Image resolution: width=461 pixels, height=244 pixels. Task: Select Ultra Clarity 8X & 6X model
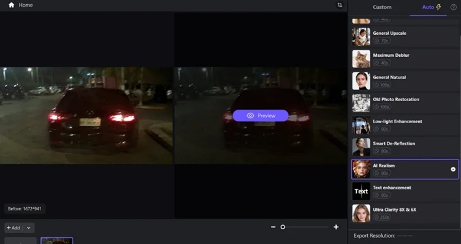click(x=405, y=213)
